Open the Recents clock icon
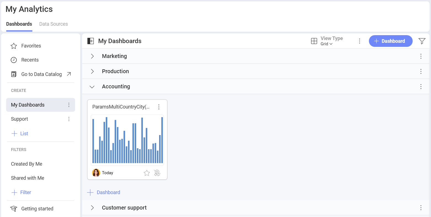The image size is (431, 217). 14,60
